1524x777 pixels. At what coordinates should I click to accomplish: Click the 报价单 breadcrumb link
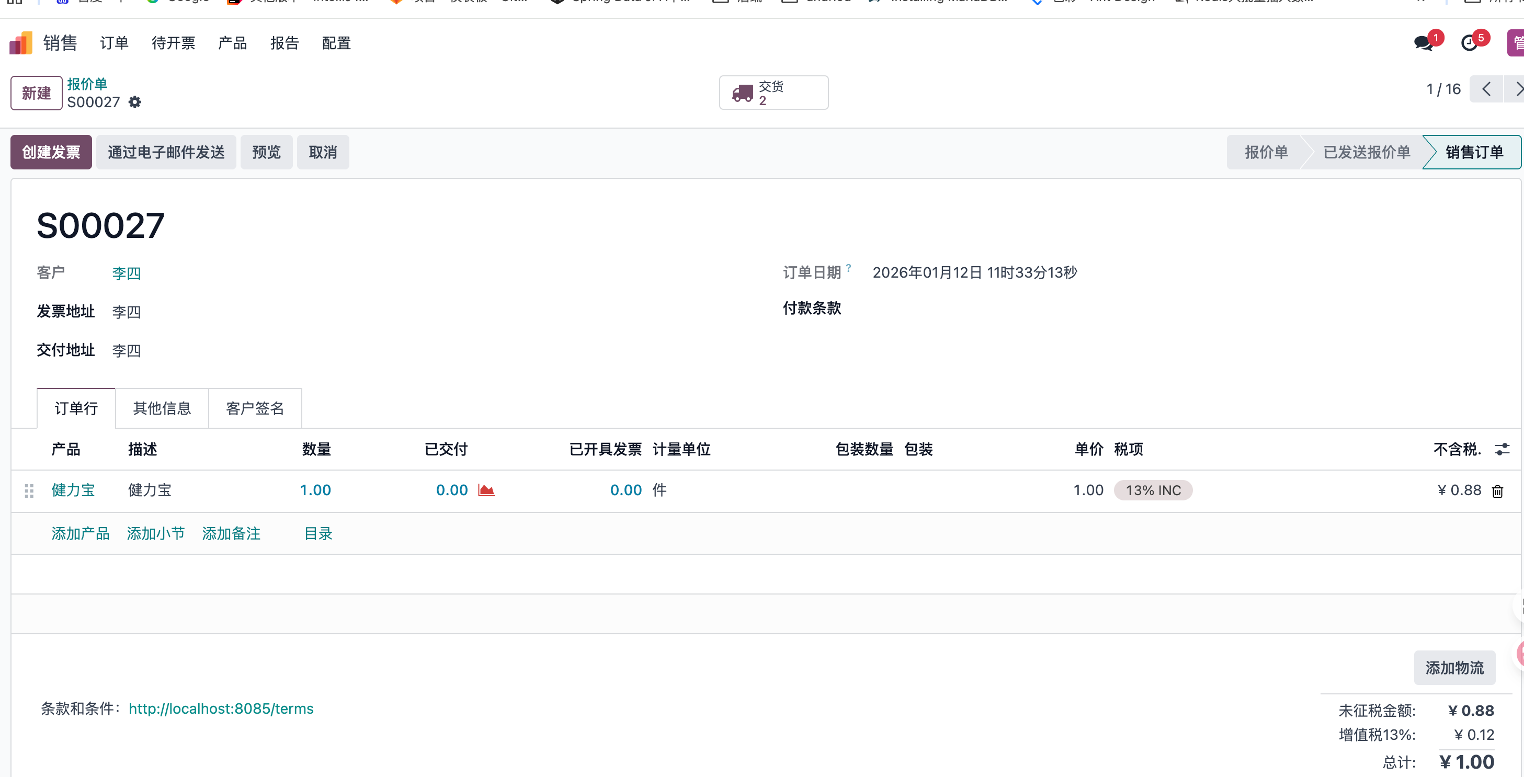(87, 84)
